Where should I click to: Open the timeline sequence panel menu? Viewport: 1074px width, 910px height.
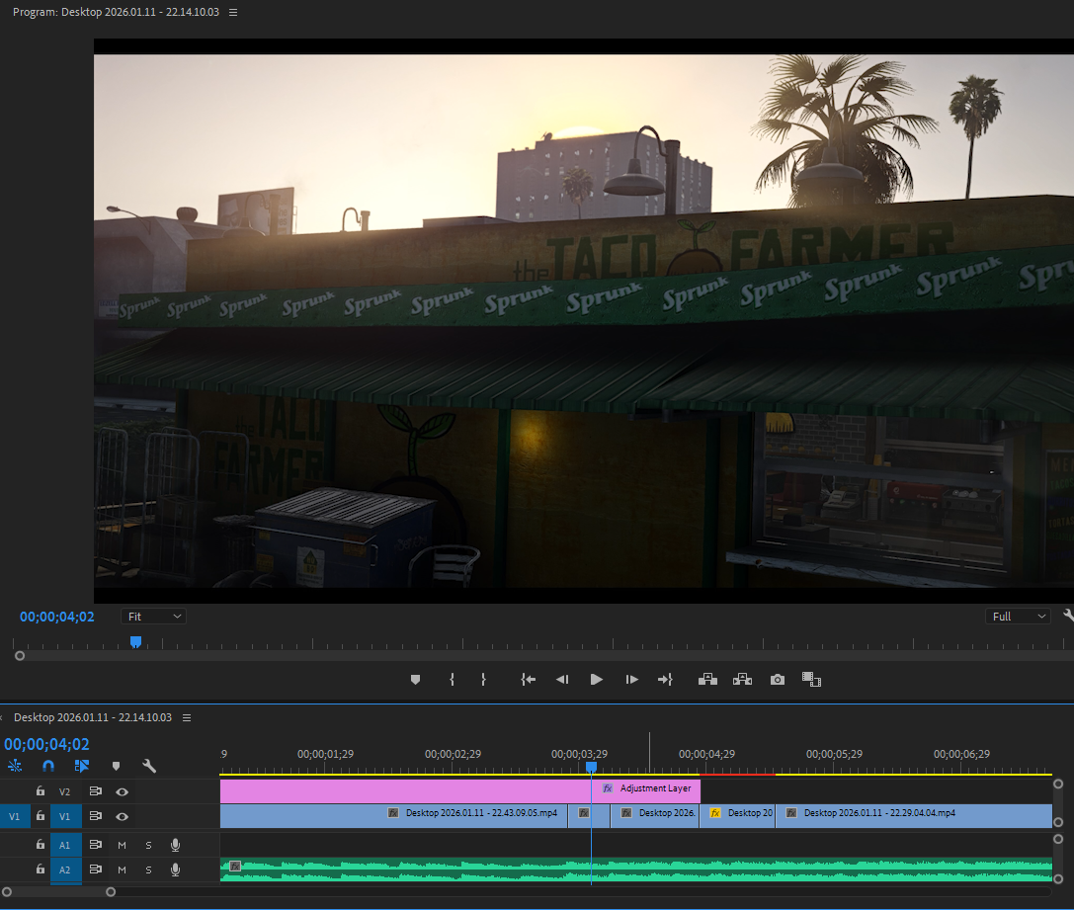pos(187,717)
